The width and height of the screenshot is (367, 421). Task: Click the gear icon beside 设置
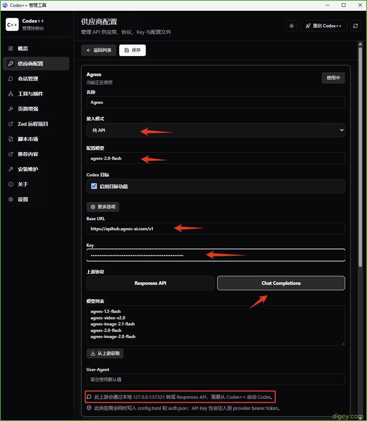click(x=11, y=199)
